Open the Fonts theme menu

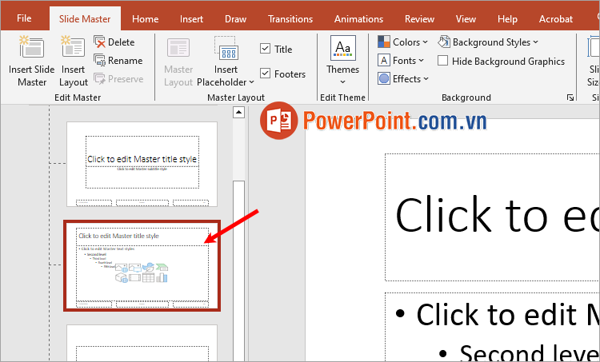[401, 61]
